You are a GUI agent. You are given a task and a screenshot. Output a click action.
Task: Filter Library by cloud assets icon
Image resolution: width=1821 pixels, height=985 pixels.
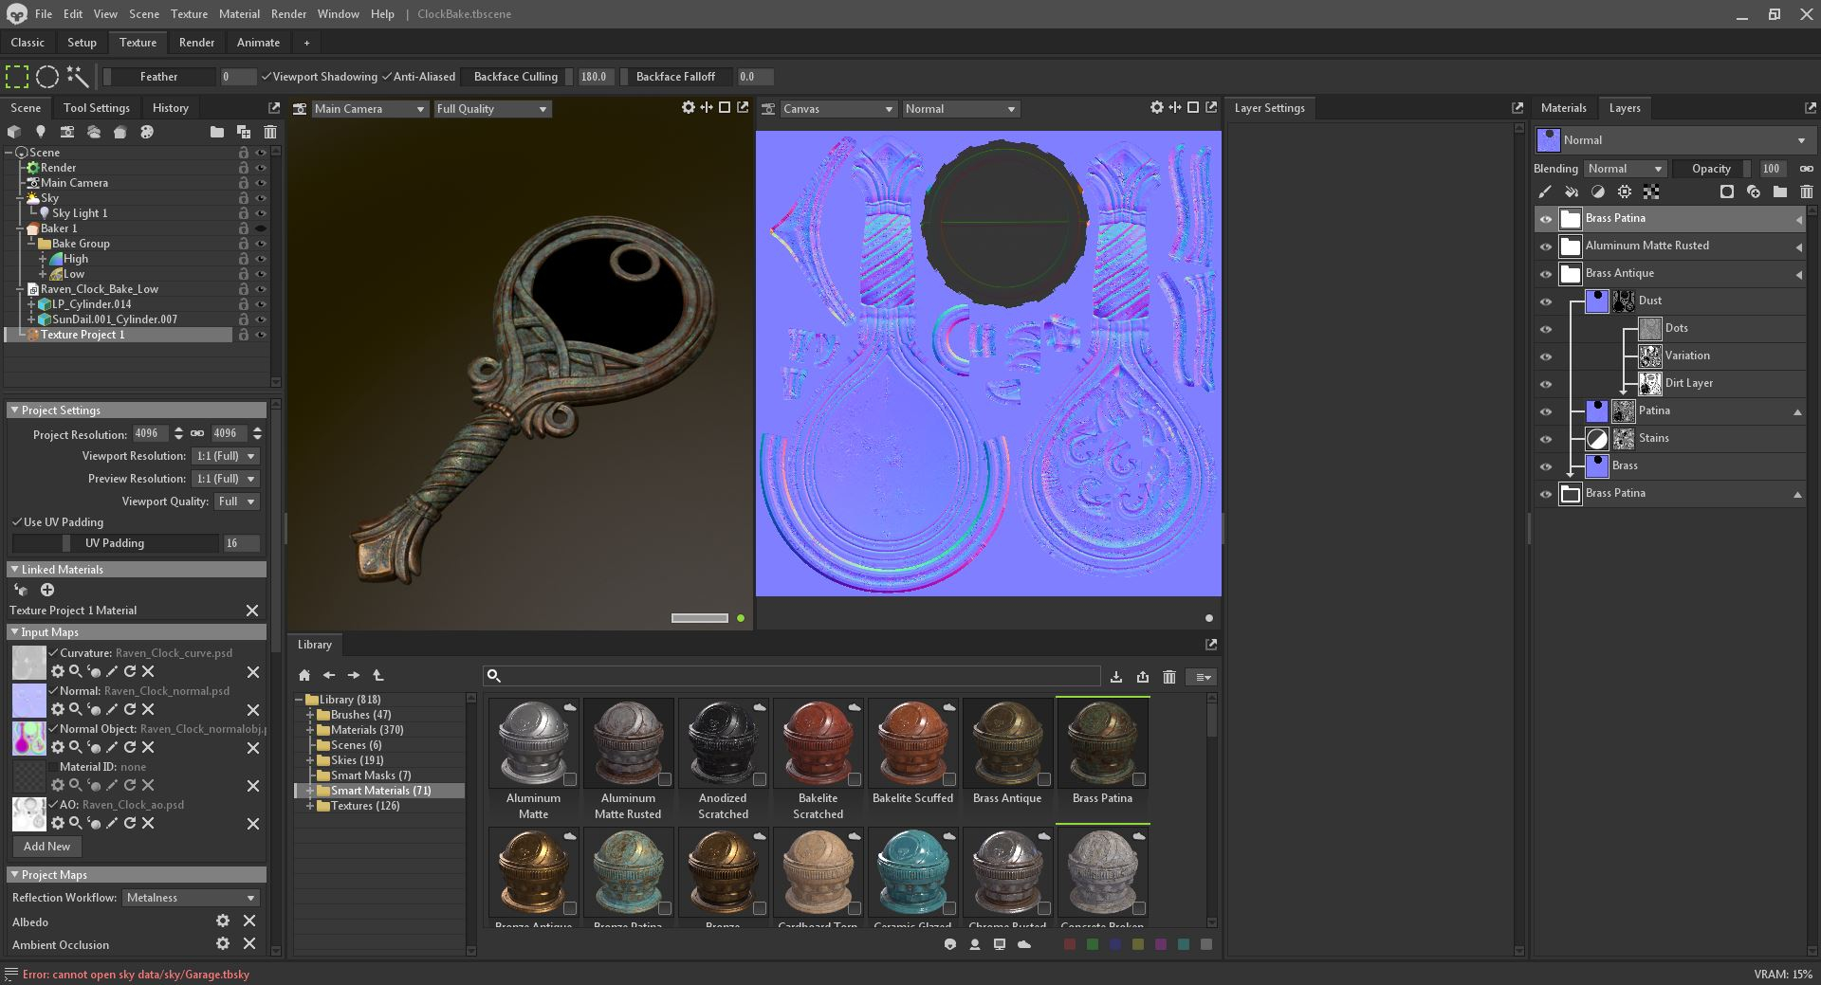point(1024,944)
